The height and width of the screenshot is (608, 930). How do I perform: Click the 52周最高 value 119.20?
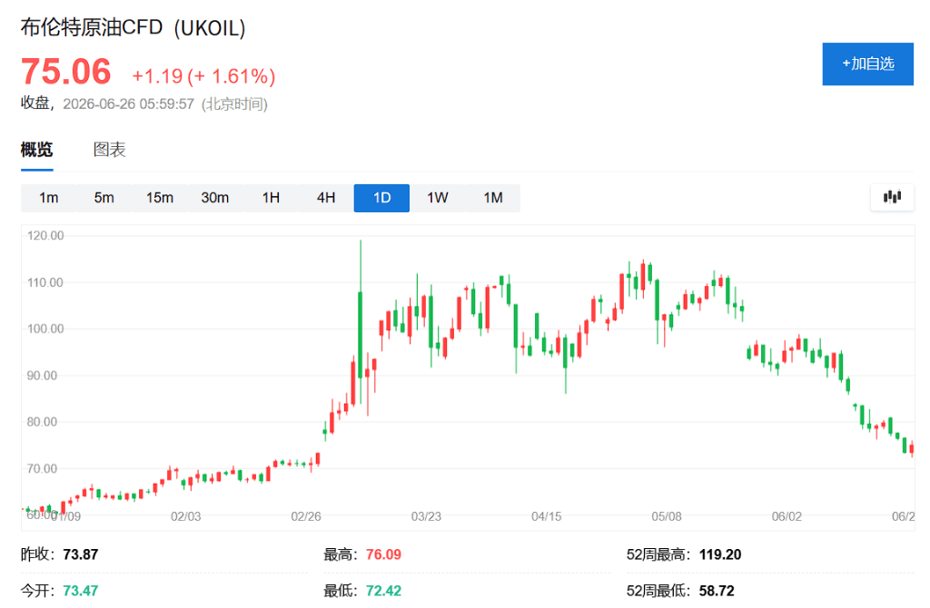point(720,554)
